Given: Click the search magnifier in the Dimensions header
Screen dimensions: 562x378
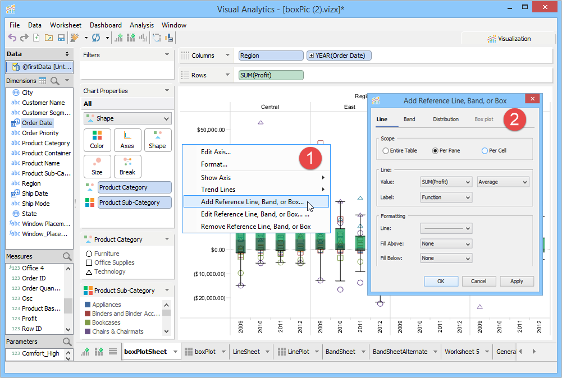Looking at the screenshot, I should 55,81.
